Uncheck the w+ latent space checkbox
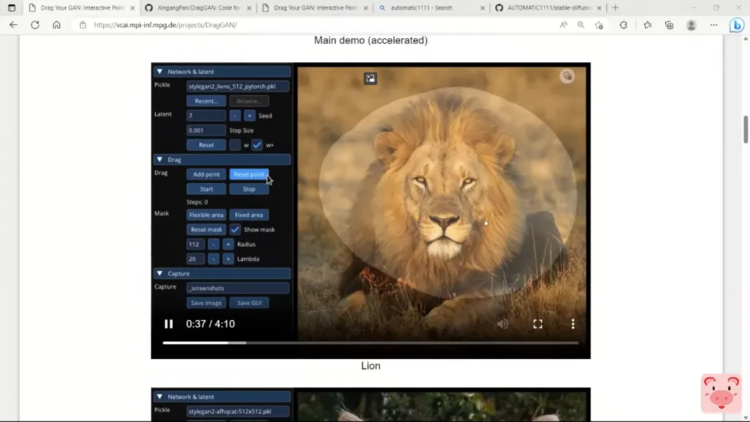This screenshot has width=750, height=422. pos(257,145)
